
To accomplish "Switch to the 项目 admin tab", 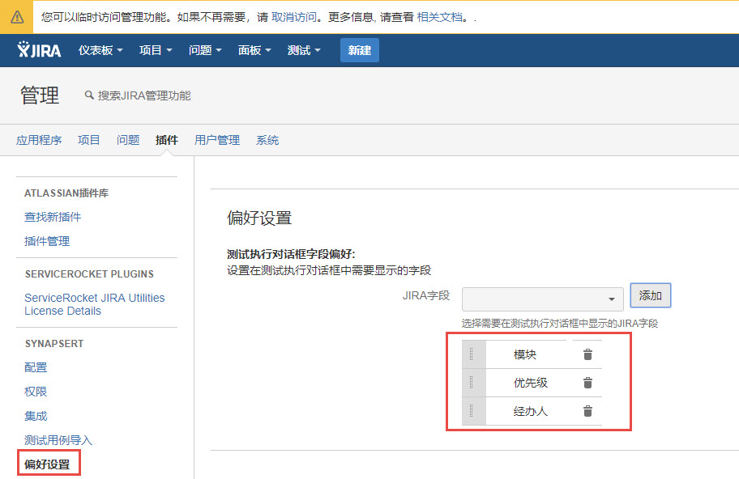I will pyautogui.click(x=89, y=140).
